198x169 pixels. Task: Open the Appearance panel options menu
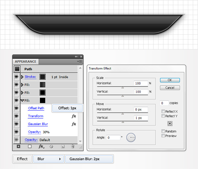(x=80, y=61)
